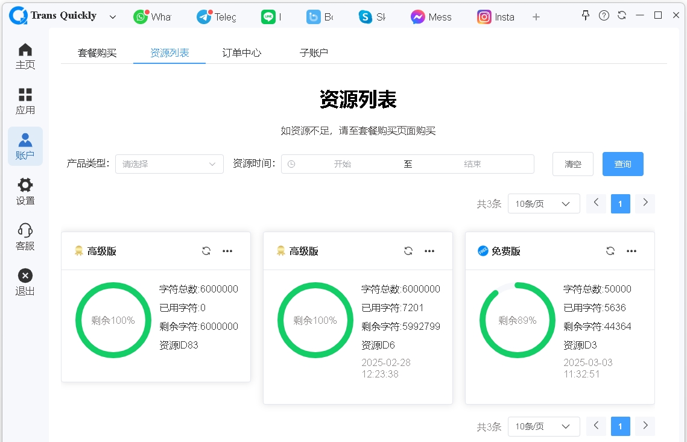687x442 pixels.
Task: Open the Telegram tab icon
Action: (x=204, y=17)
